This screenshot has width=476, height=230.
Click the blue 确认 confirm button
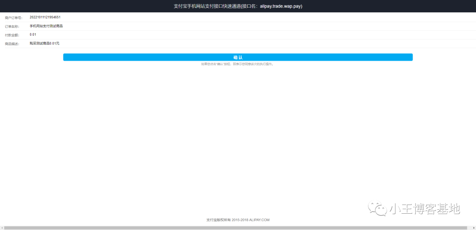[x=238, y=57]
